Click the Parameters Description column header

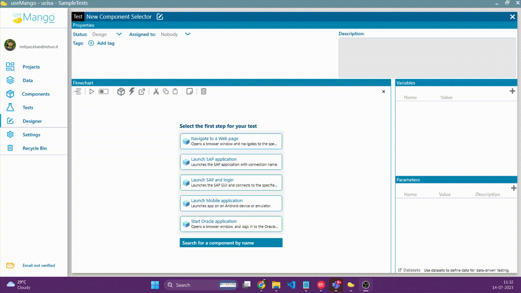[488, 195]
